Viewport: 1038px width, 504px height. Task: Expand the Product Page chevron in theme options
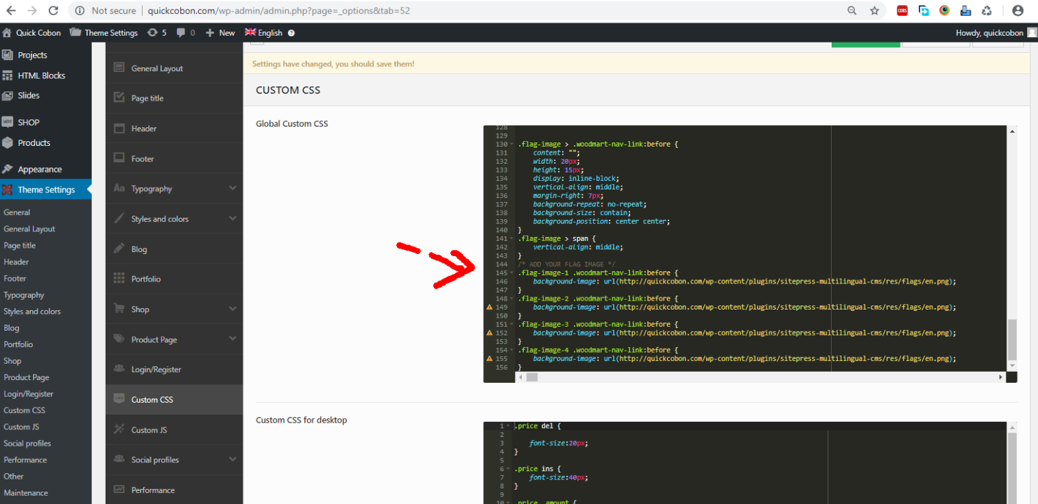click(232, 339)
